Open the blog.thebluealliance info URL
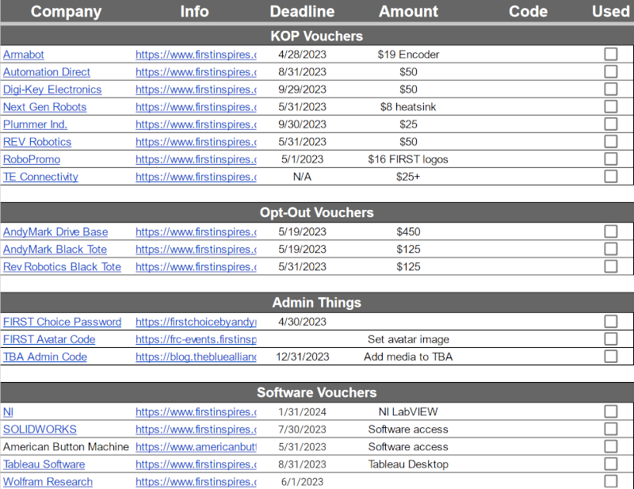634x489 pixels. (196, 357)
